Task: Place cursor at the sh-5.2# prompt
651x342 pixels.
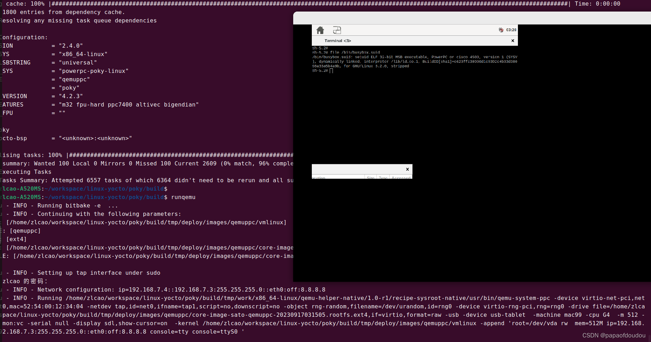Action: [x=331, y=70]
